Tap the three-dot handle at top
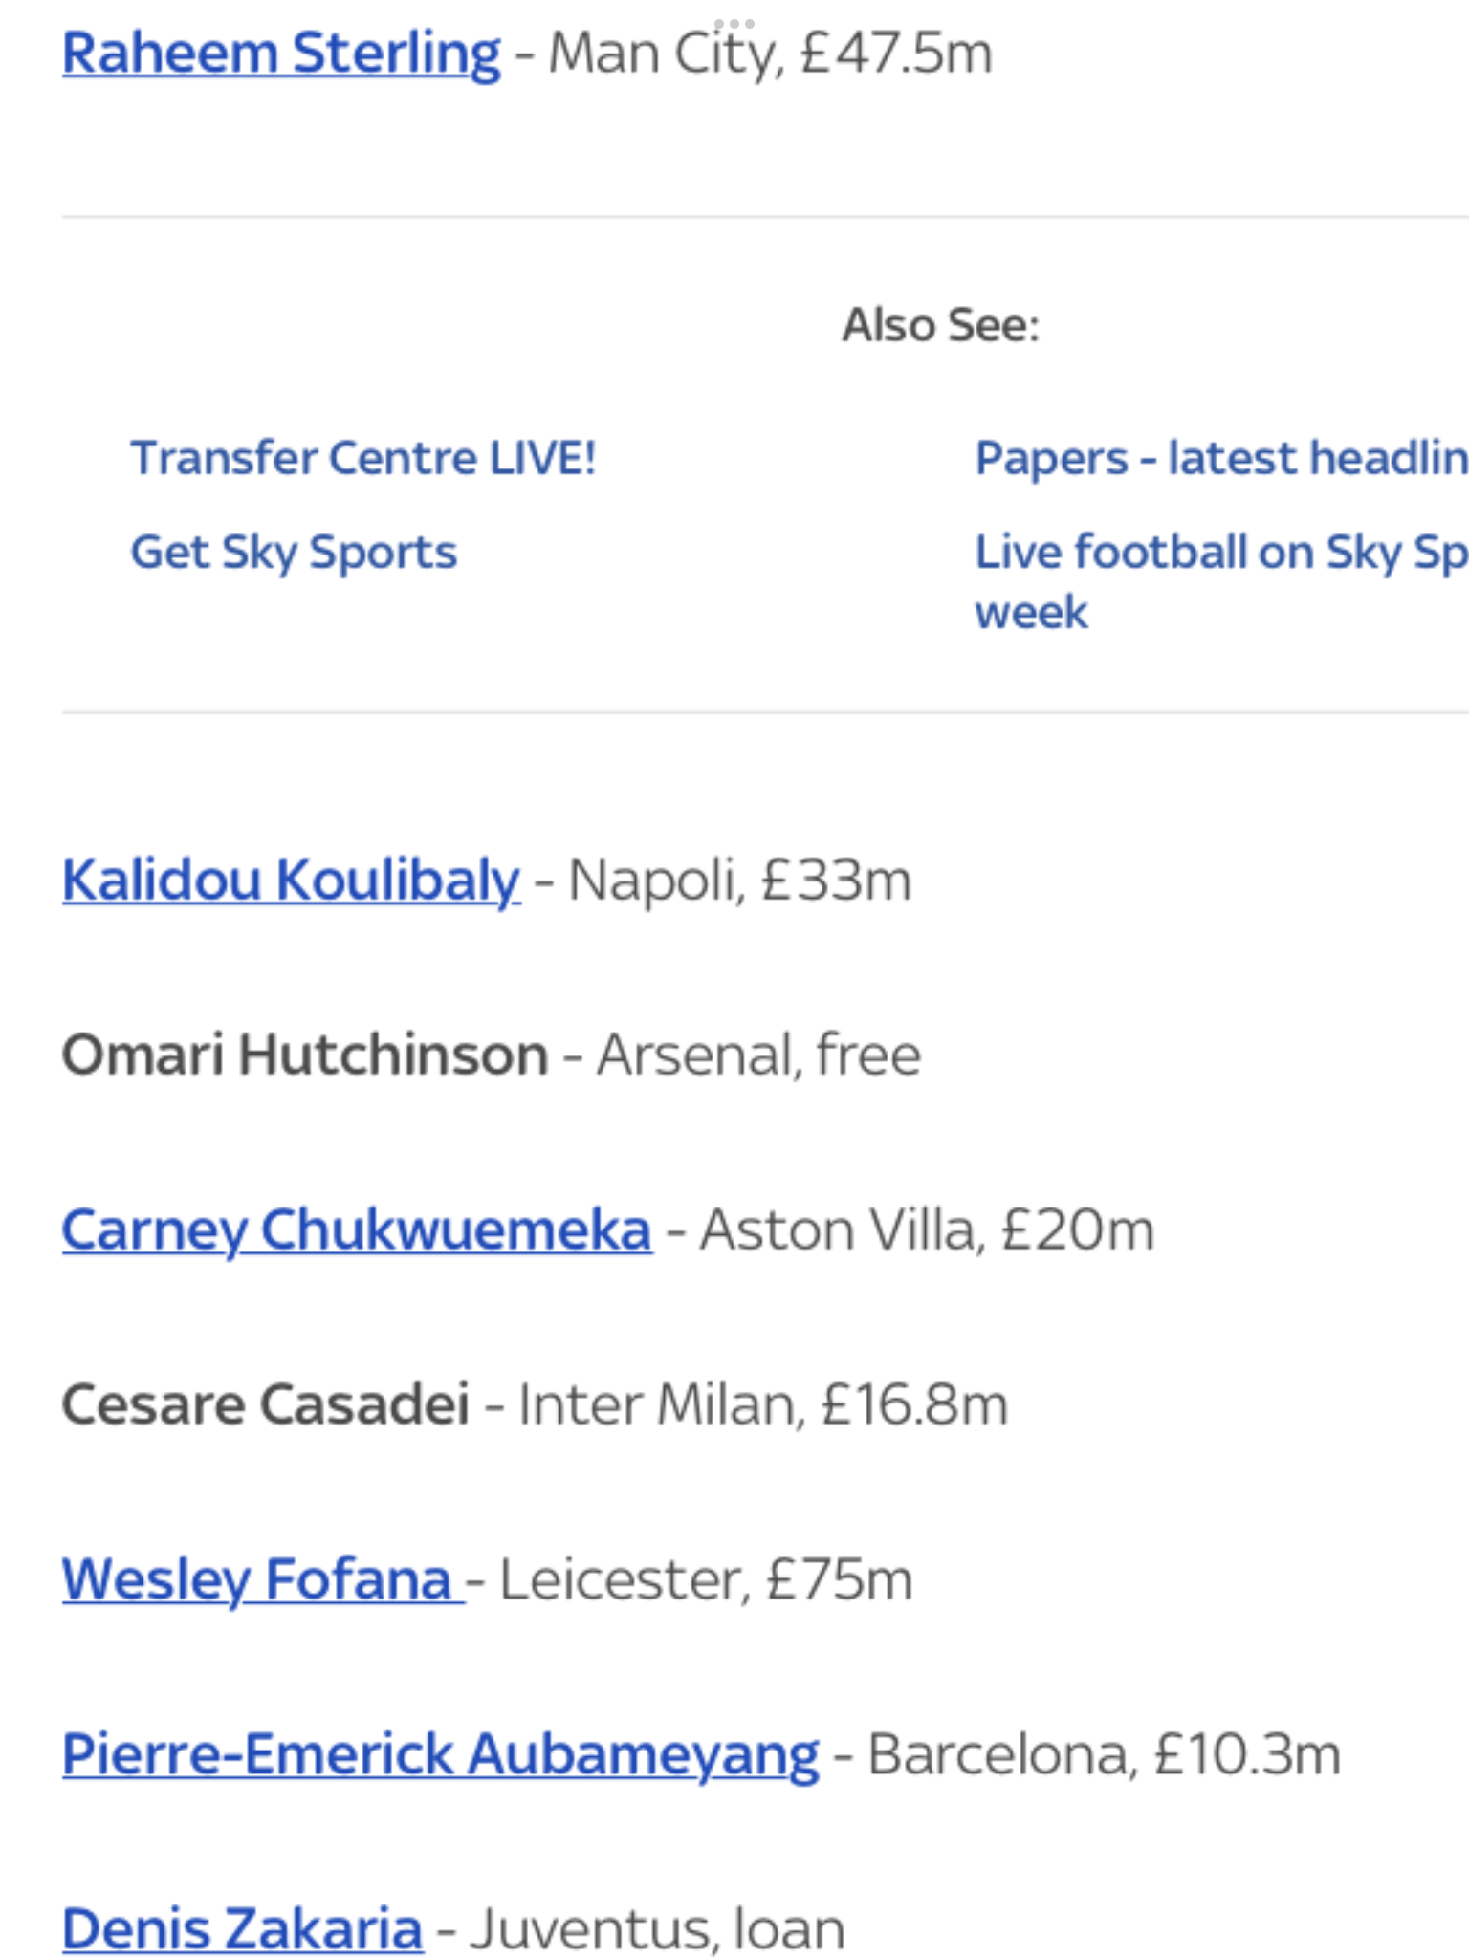Image resolution: width=1469 pixels, height=1958 pixels. click(734, 23)
